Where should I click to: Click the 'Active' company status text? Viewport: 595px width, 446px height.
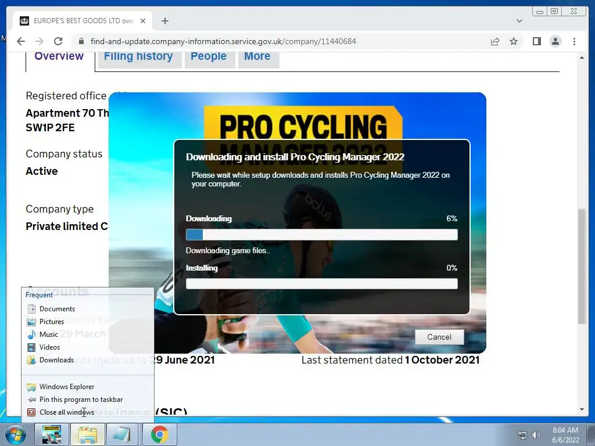[x=42, y=171]
